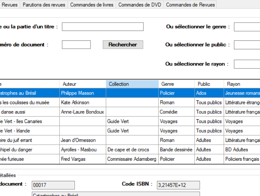Select the Commandes de DVD tab
Screen dimensions: 260x196
pyautogui.click(x=140, y=5)
